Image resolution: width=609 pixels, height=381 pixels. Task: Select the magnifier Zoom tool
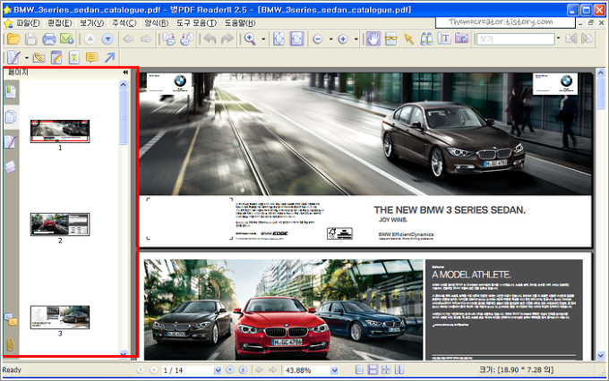pos(250,38)
